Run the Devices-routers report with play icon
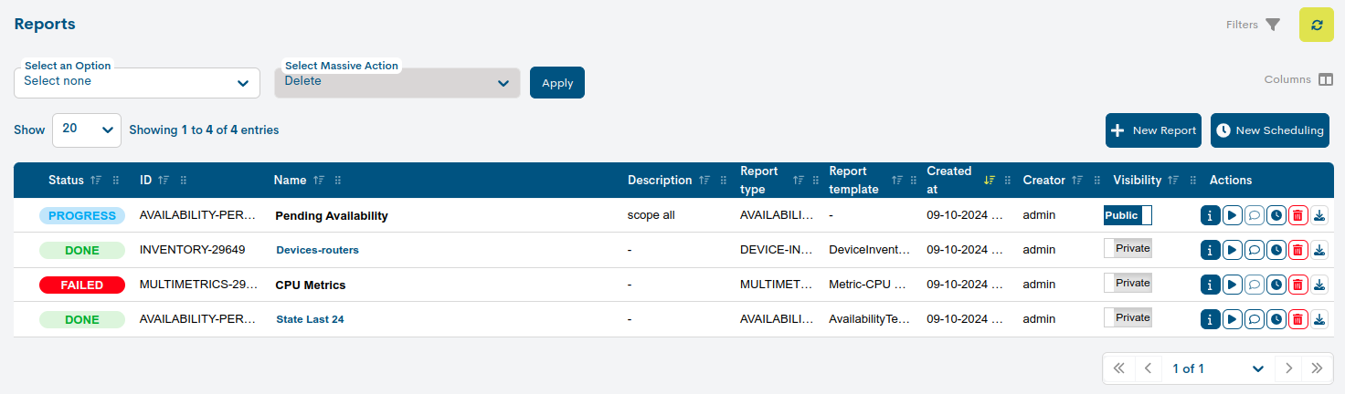1345x394 pixels. (x=1232, y=250)
